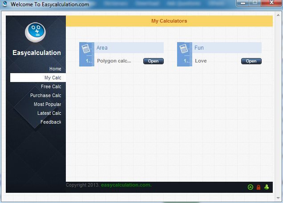Go to Home in sidebar

(55, 69)
